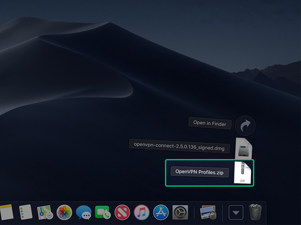
Task: Click the OpenVPN Profiles.zip label
Action: coord(200,172)
